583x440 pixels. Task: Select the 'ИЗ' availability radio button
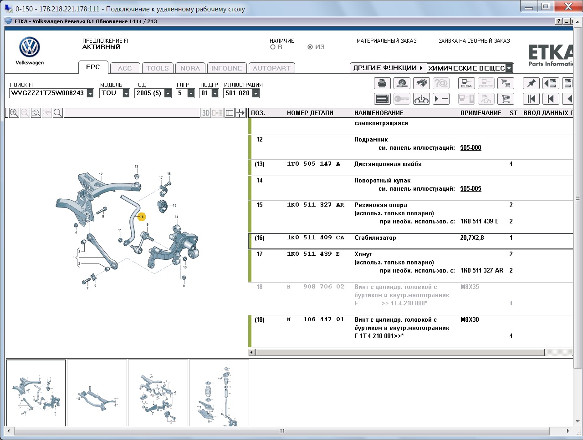[x=310, y=47]
